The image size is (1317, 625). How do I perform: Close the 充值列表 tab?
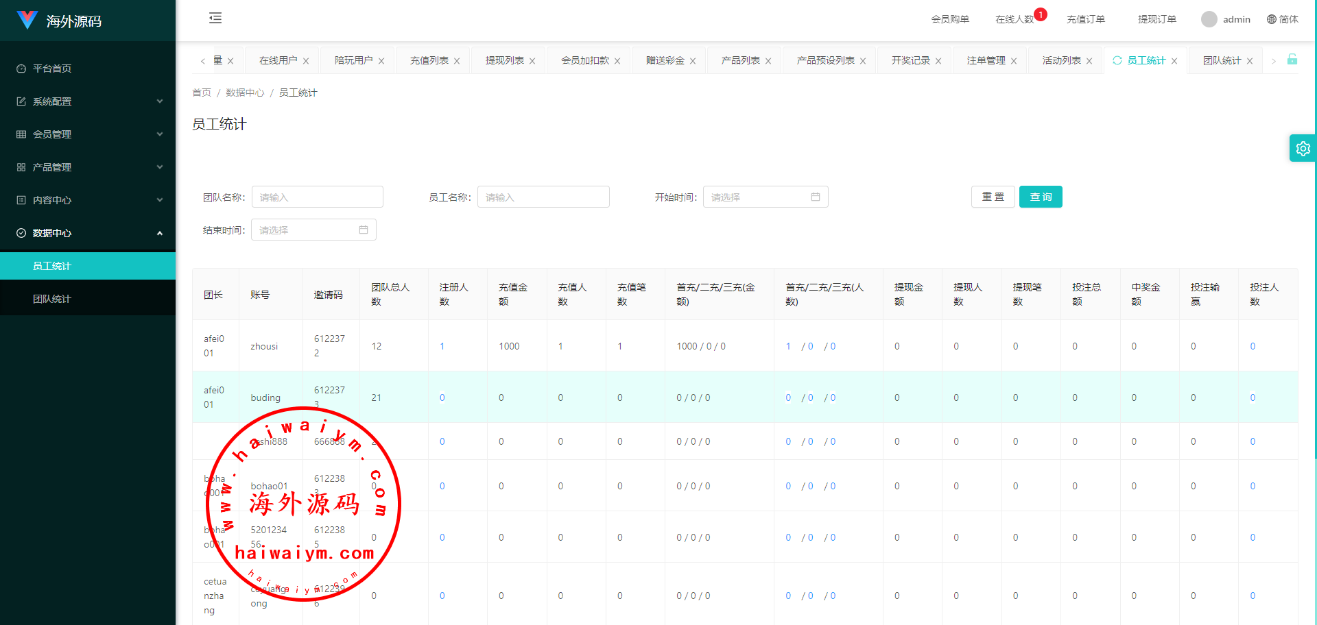click(457, 61)
